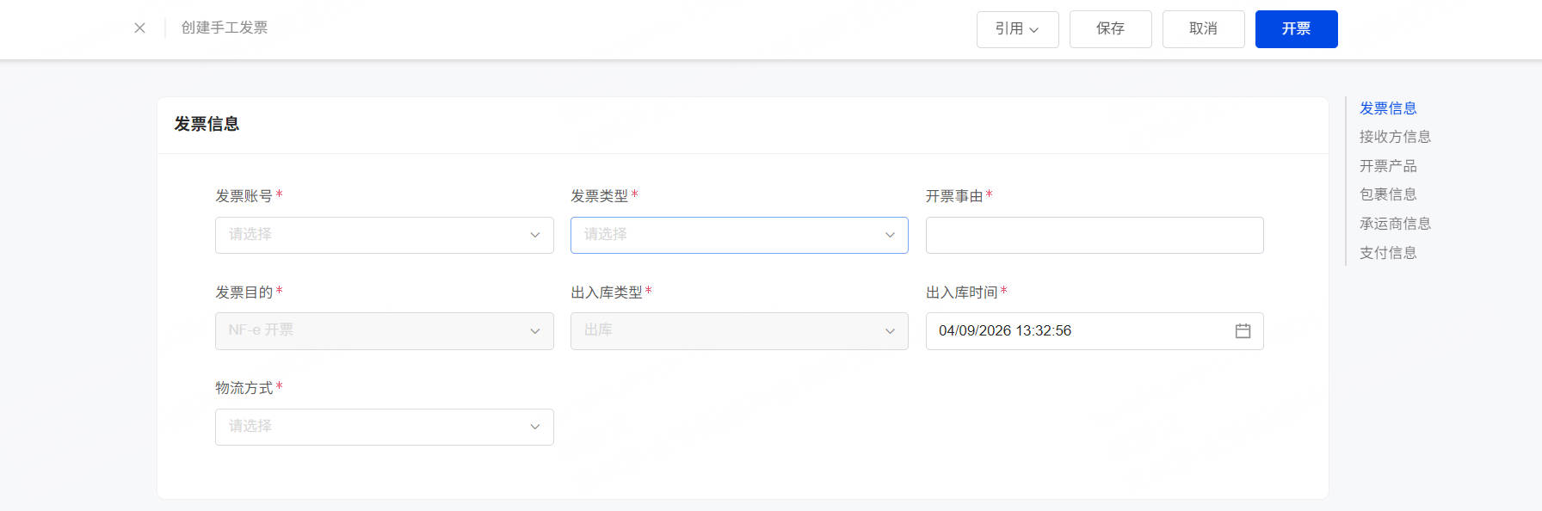Viewport: 1542px width, 511px height.
Task: Click chevron arrow in 出入库类型 dropdown
Action: pyautogui.click(x=890, y=331)
